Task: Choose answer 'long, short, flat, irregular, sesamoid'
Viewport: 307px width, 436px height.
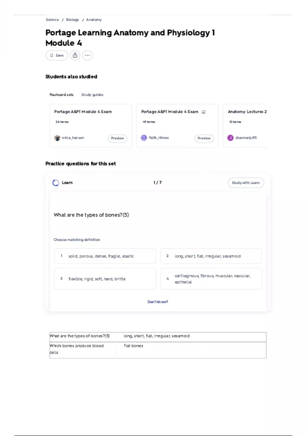Action: tap(211, 256)
